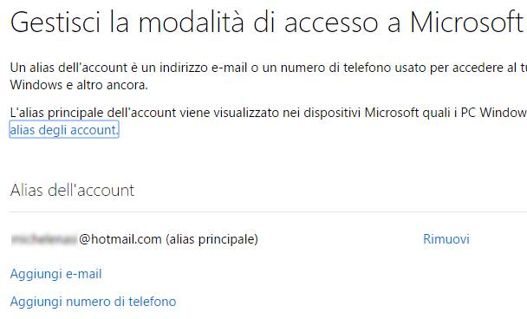
Task: Click Rimuovi next to the hotmail alias
Action: click(446, 239)
